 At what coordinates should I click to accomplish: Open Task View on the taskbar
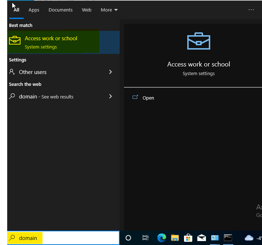[145, 238]
